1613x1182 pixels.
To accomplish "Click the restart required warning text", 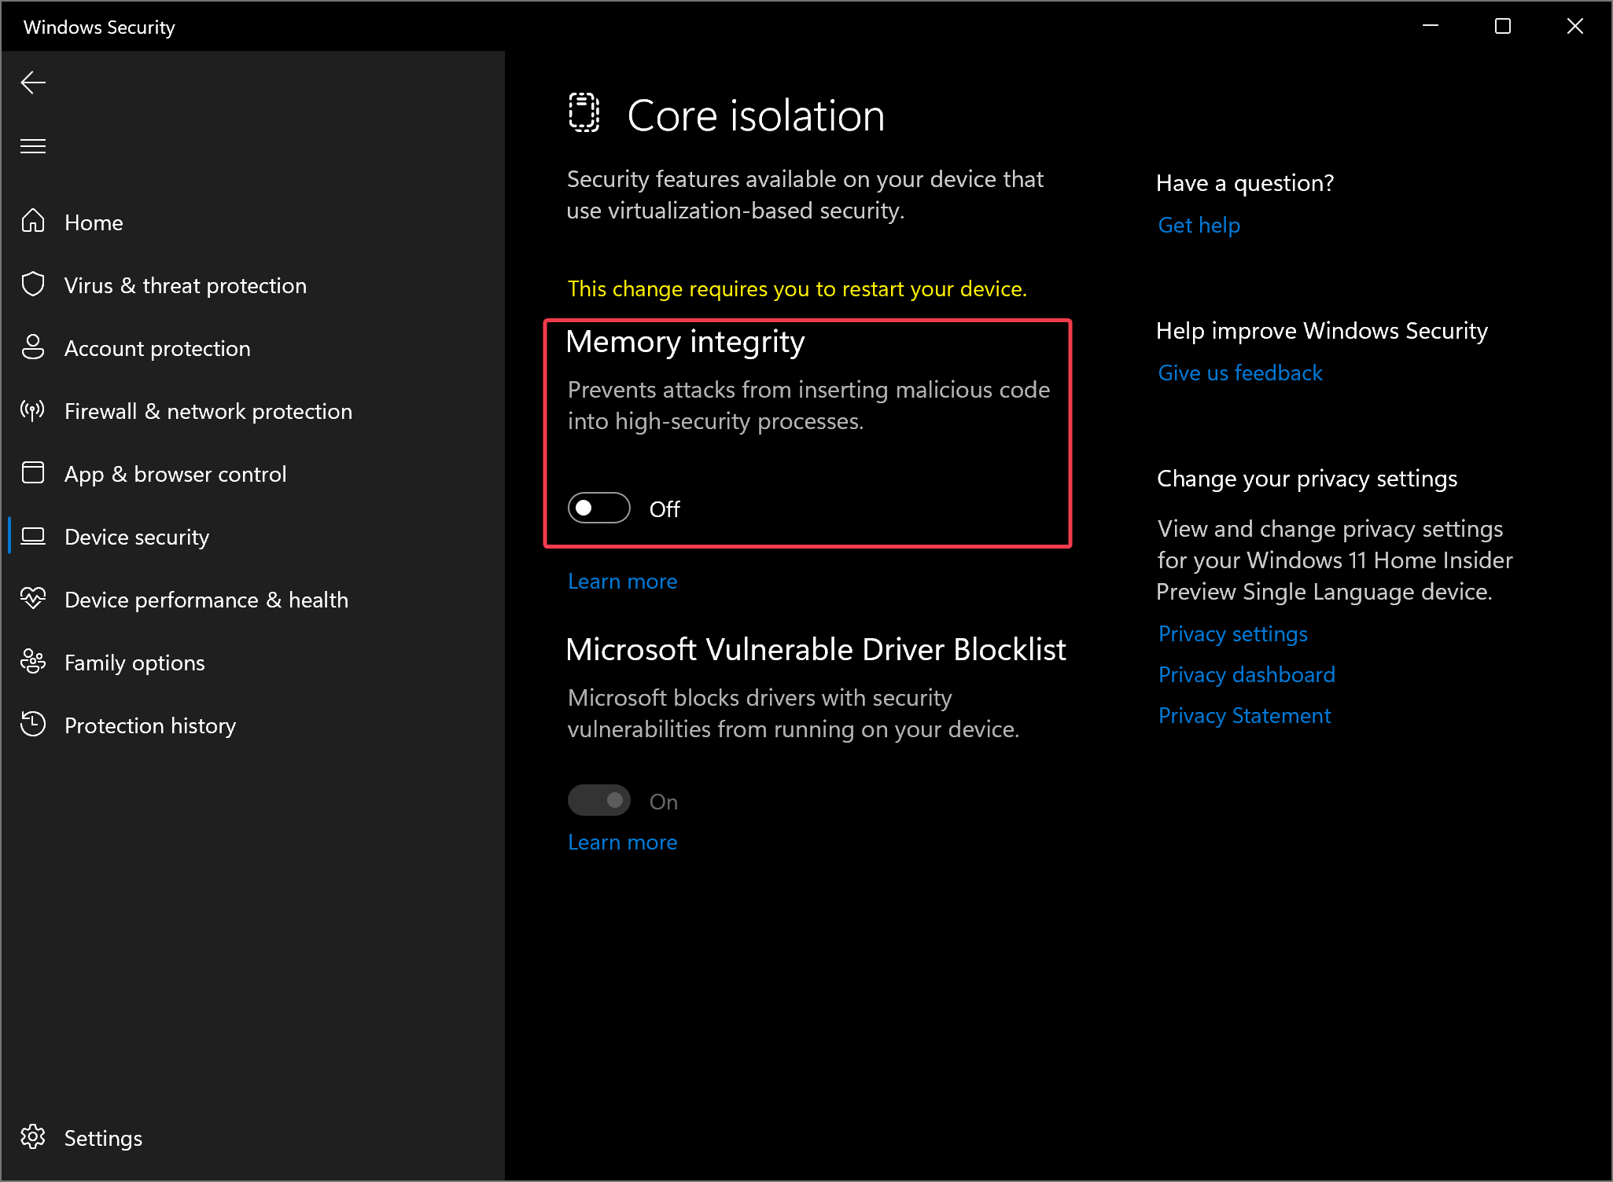I will (x=797, y=288).
